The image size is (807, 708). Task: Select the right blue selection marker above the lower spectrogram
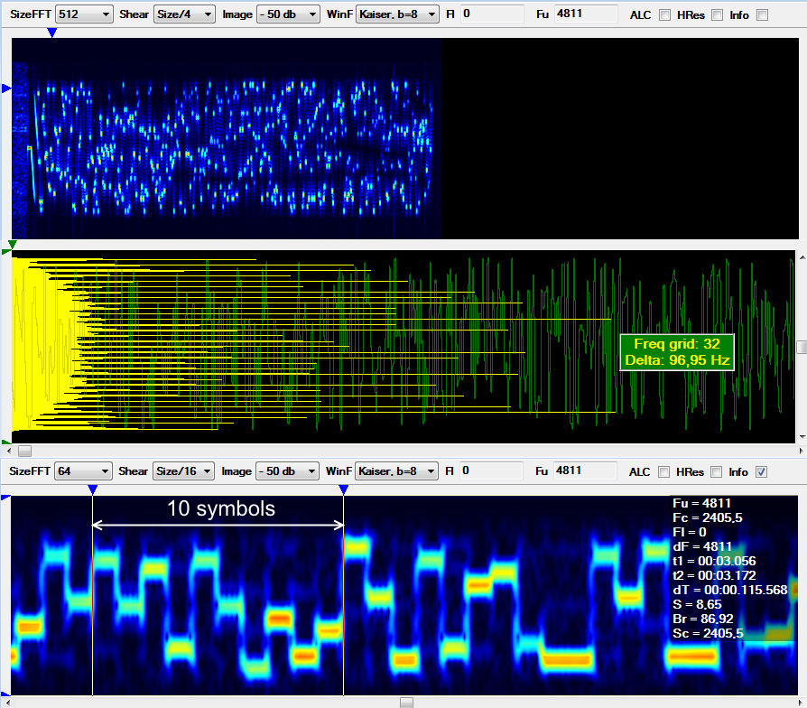coord(342,489)
